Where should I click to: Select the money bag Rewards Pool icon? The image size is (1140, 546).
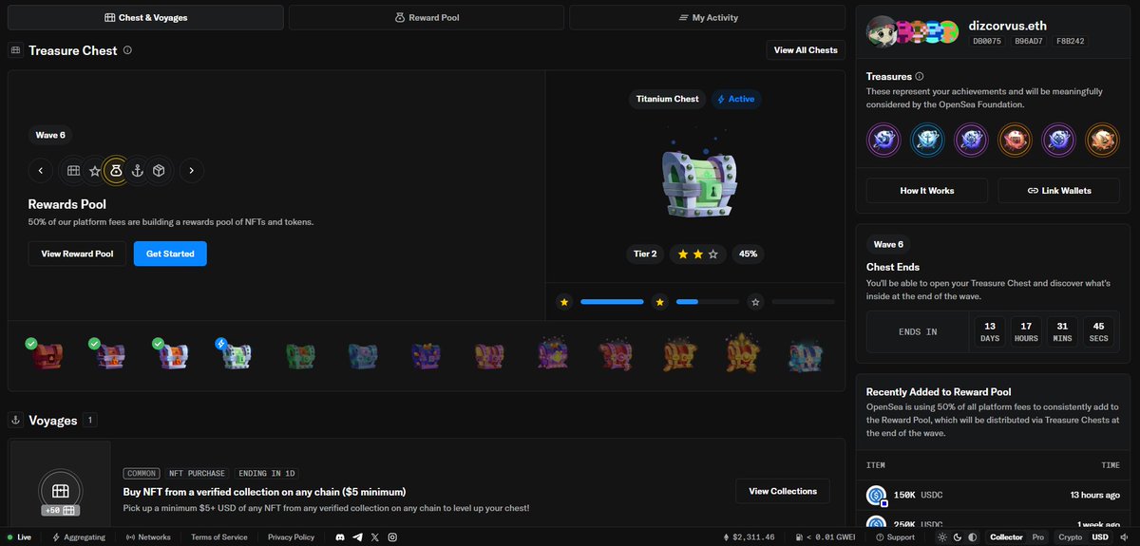click(x=116, y=171)
